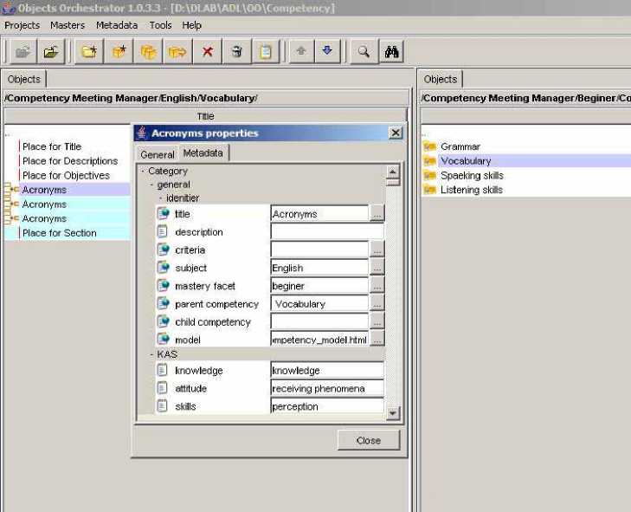The image size is (631, 512).
Task: Open the browse button beside parent competency
Action: 377,304
